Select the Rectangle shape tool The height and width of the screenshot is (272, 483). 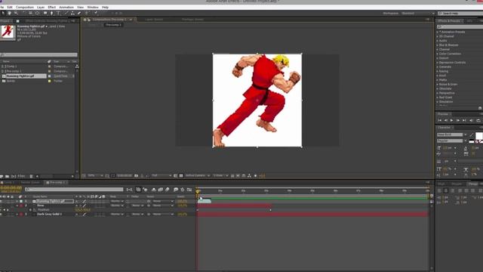(x=45, y=13)
